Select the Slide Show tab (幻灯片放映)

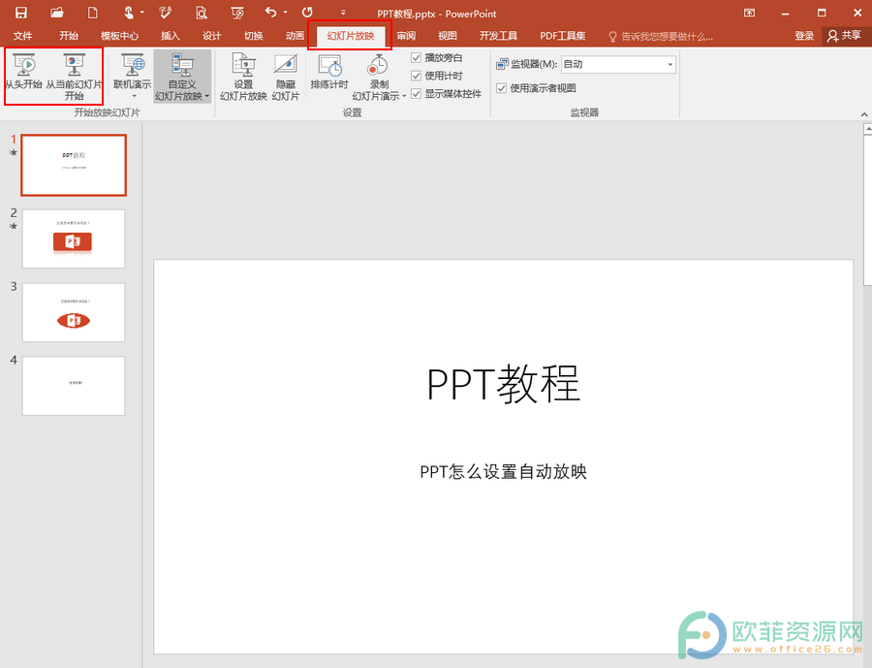pyautogui.click(x=351, y=36)
